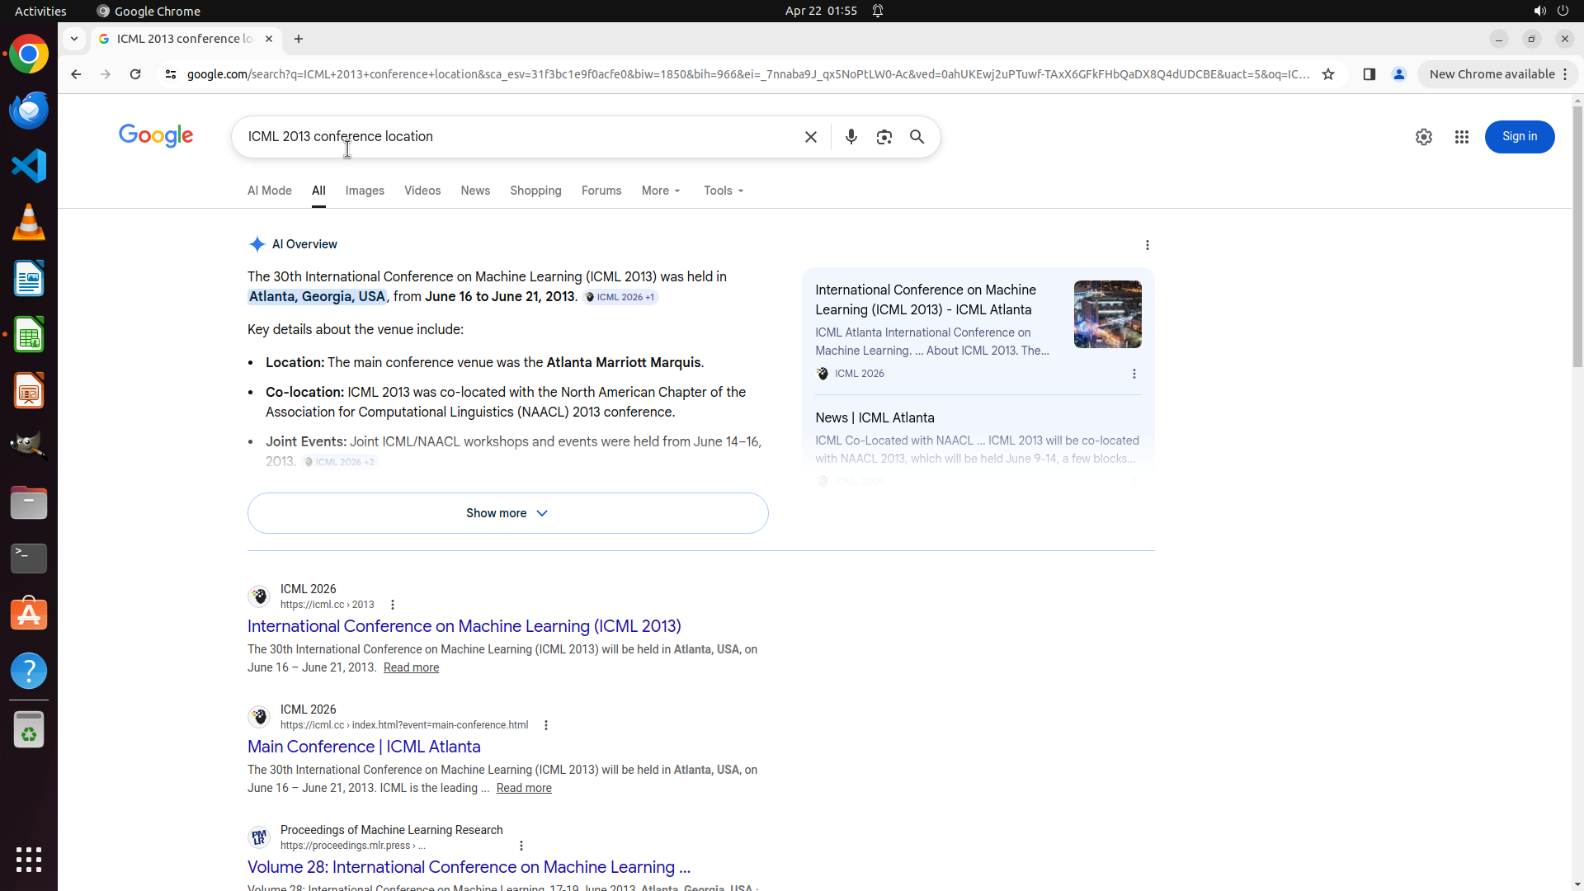Open Google apps grid icon

click(1461, 137)
